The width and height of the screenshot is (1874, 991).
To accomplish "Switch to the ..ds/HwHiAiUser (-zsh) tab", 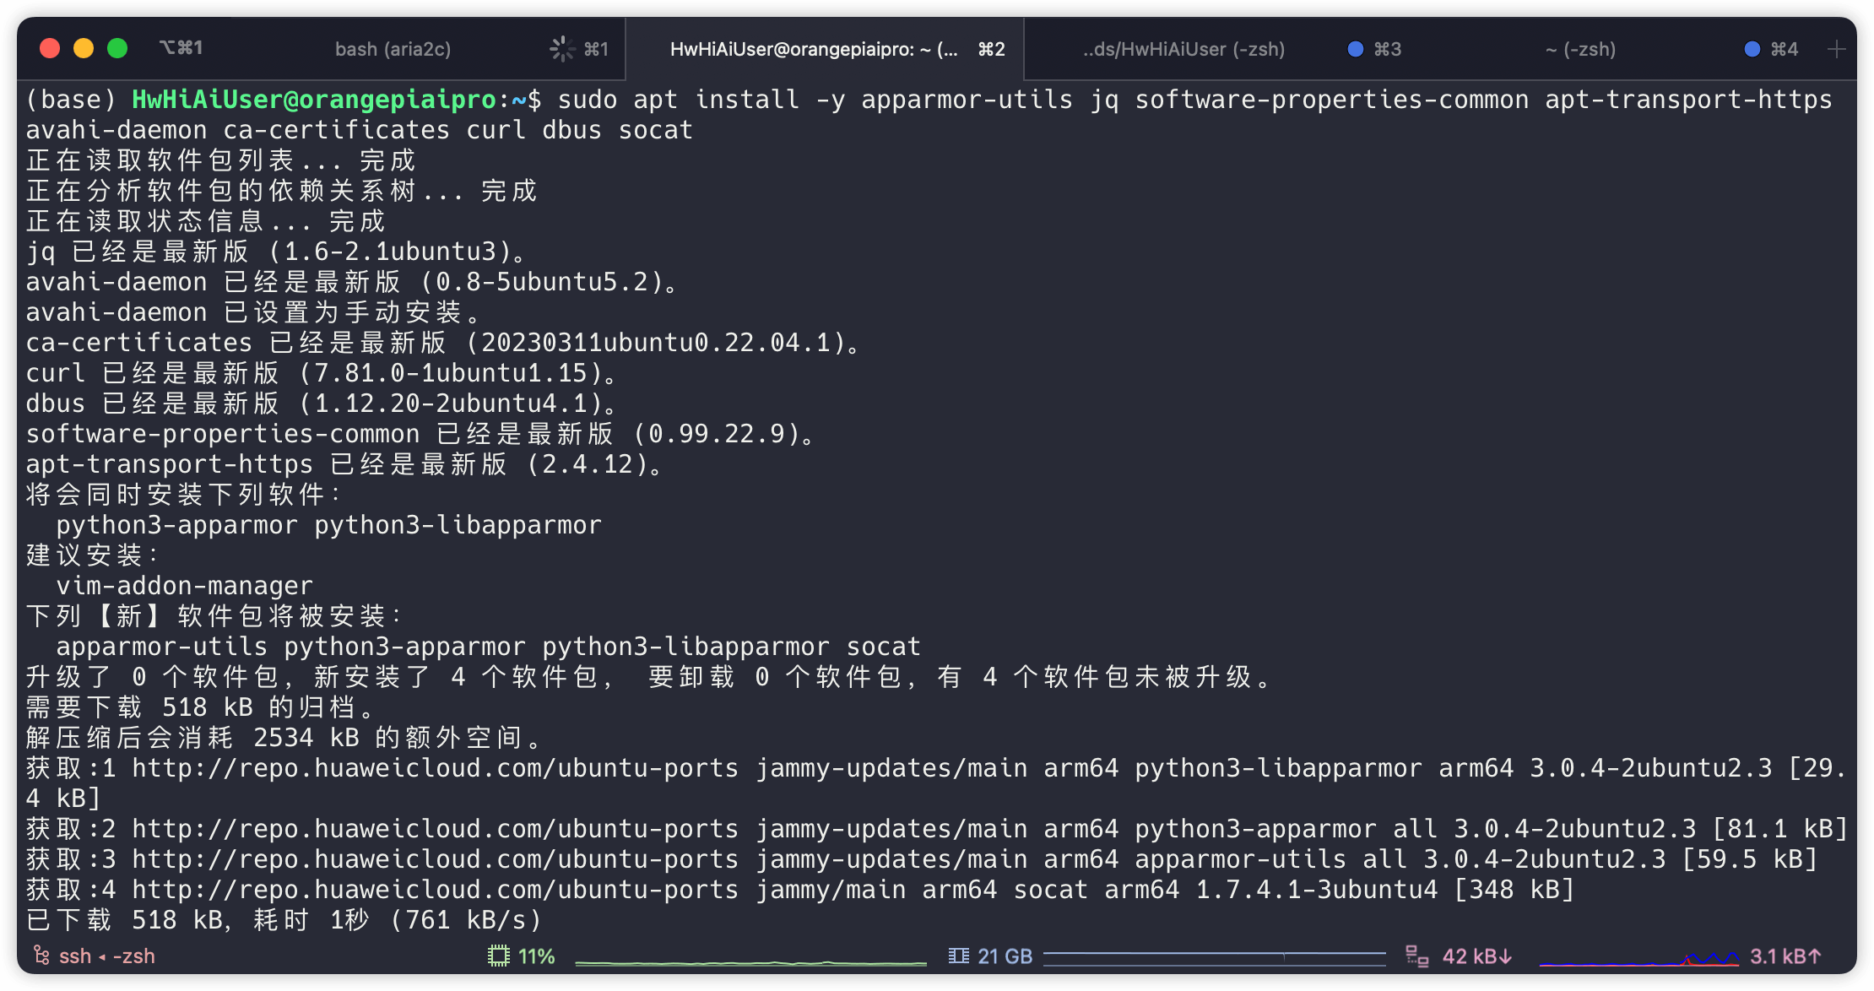I will pyautogui.click(x=1183, y=49).
